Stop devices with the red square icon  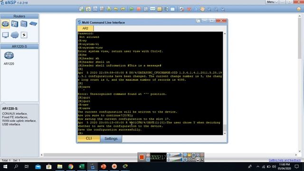click(139, 9)
